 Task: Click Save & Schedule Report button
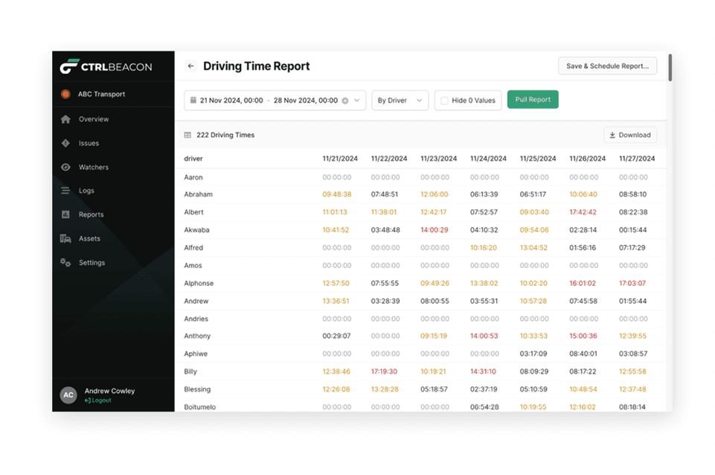(x=607, y=66)
